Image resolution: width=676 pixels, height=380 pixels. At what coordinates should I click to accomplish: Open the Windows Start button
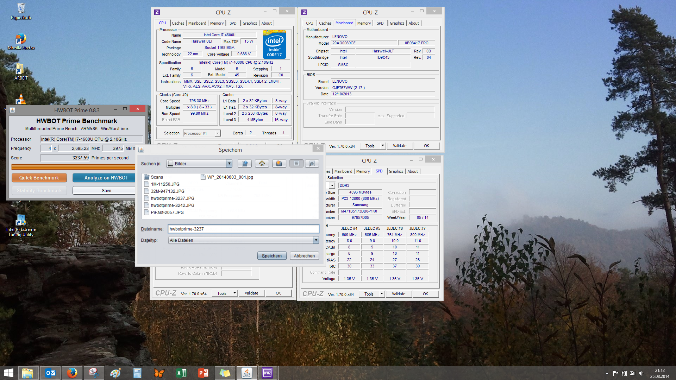pos(9,373)
